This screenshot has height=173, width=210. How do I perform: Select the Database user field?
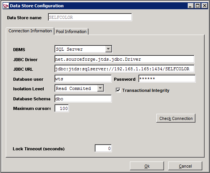tap(83, 79)
